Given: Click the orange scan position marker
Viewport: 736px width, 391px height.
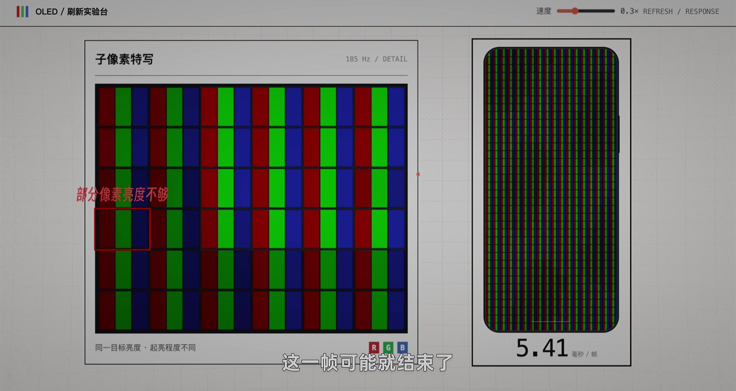Looking at the screenshot, I should pos(418,174).
